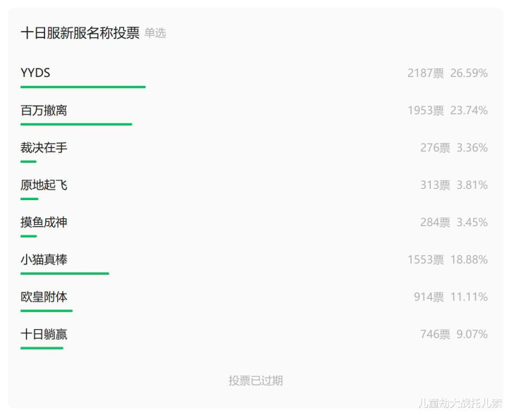507x415 pixels.
Task: Click the 2187票 26.59% vote count
Action: (x=447, y=73)
